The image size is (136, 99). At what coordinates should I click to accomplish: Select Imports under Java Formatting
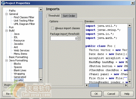[x=19, y=80]
